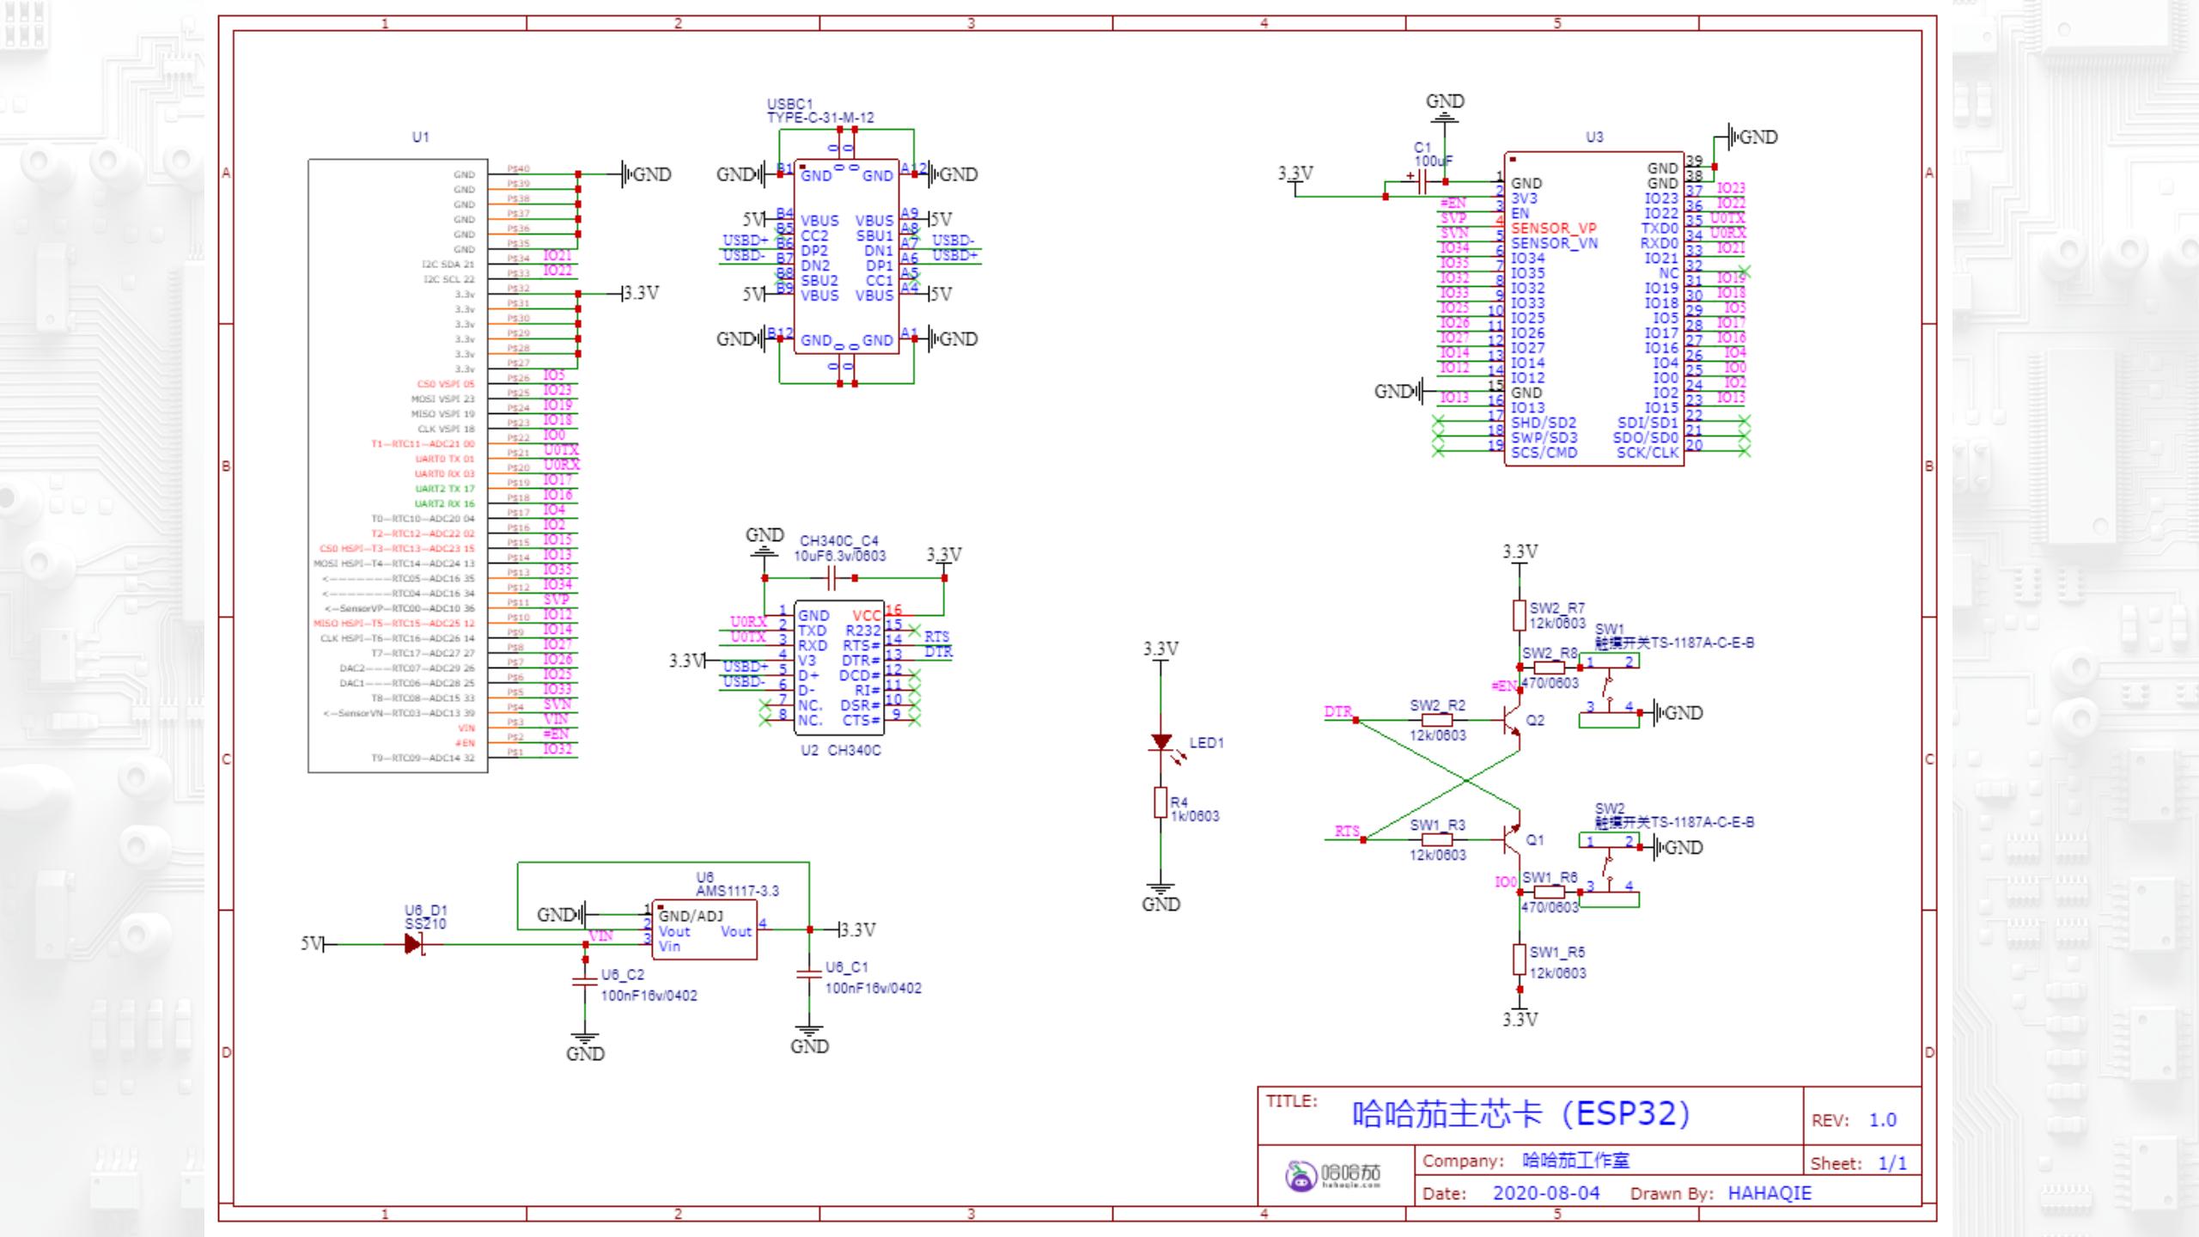
Task: Select the SW1_R5 12k resistor symbol
Action: click(x=1519, y=960)
